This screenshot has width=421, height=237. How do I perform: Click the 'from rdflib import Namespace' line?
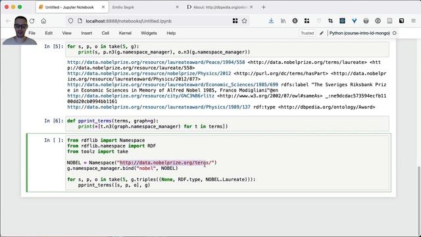[106, 140]
